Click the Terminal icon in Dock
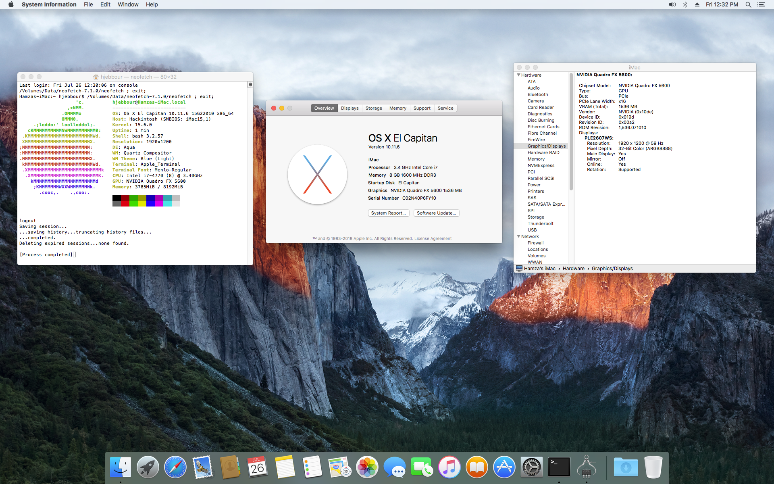 pos(559,467)
